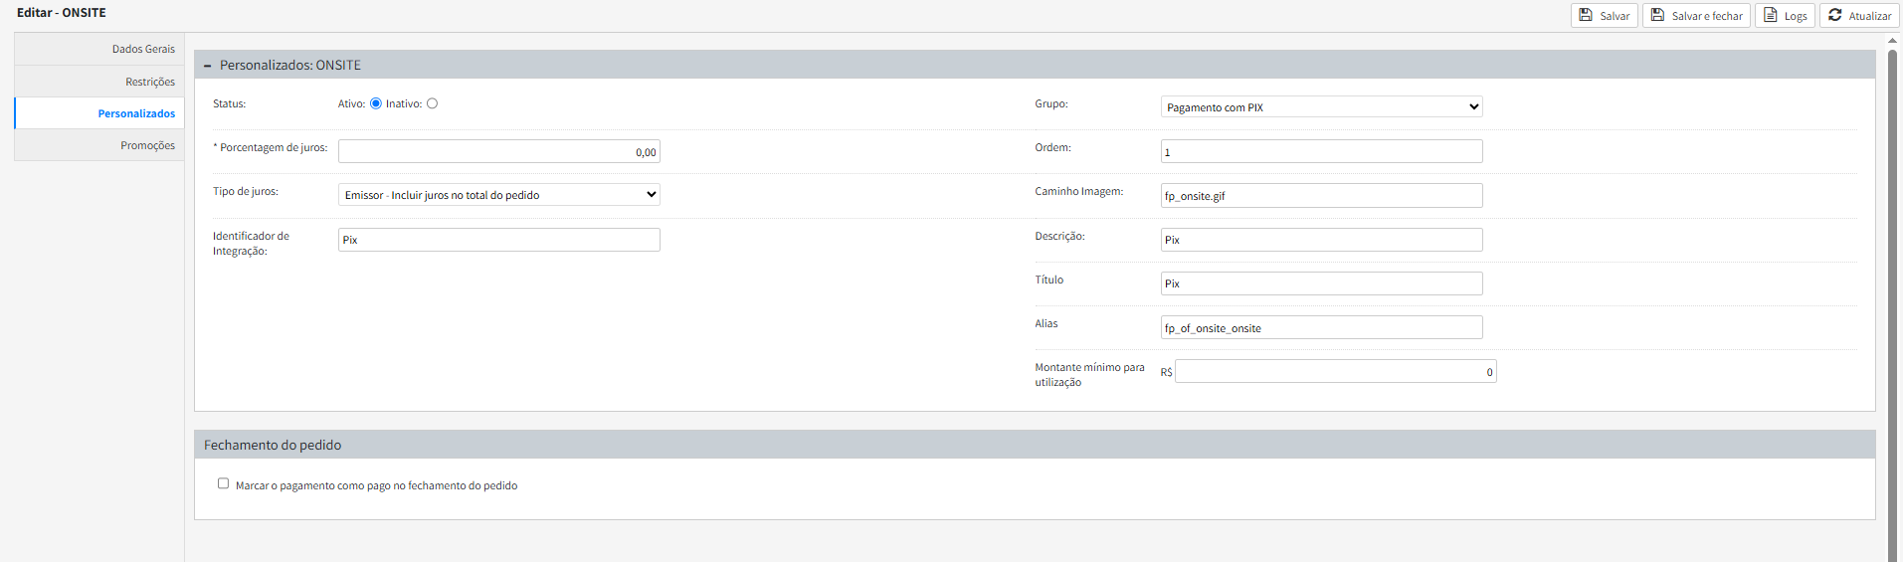Click the Porcentagem de juros field
Viewport: 1903px width, 562px height.
point(498,151)
